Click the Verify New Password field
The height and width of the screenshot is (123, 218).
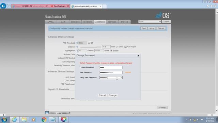[111, 78]
